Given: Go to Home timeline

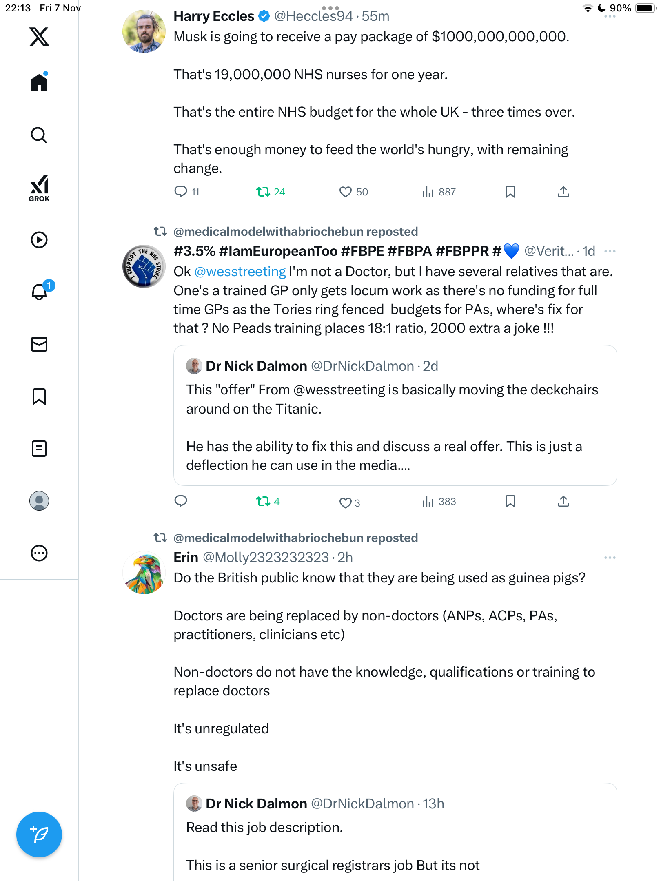Looking at the screenshot, I should tap(39, 83).
